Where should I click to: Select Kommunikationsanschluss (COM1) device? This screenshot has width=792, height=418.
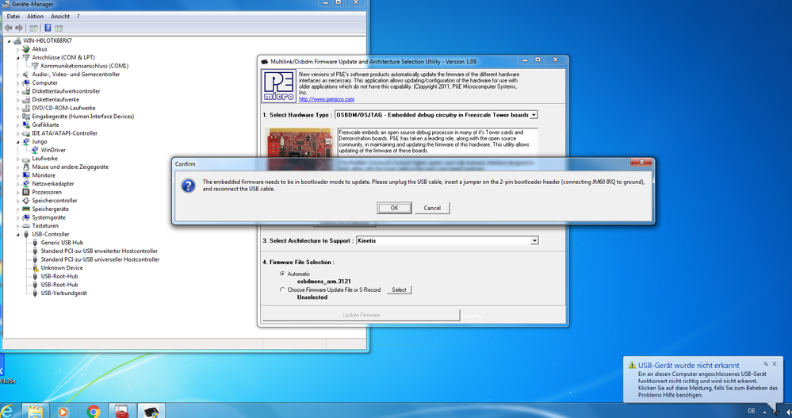point(84,66)
